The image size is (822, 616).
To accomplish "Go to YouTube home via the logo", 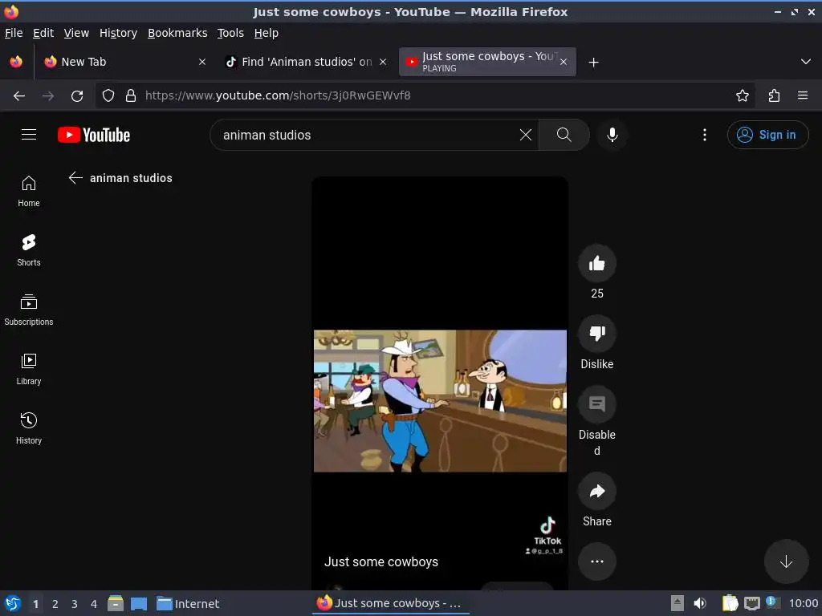I will 94,135.
